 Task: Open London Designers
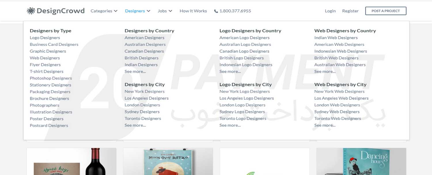[x=142, y=105]
